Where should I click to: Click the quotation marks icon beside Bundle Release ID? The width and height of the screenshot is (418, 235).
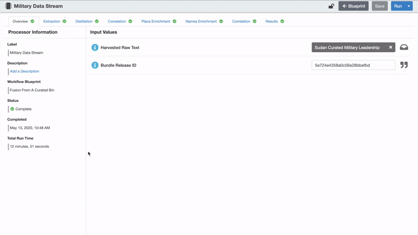[x=404, y=65]
